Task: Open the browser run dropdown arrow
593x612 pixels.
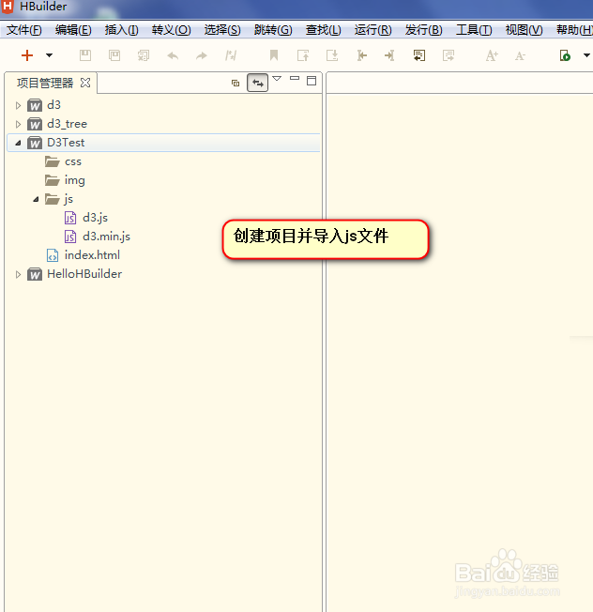Action: [586, 55]
